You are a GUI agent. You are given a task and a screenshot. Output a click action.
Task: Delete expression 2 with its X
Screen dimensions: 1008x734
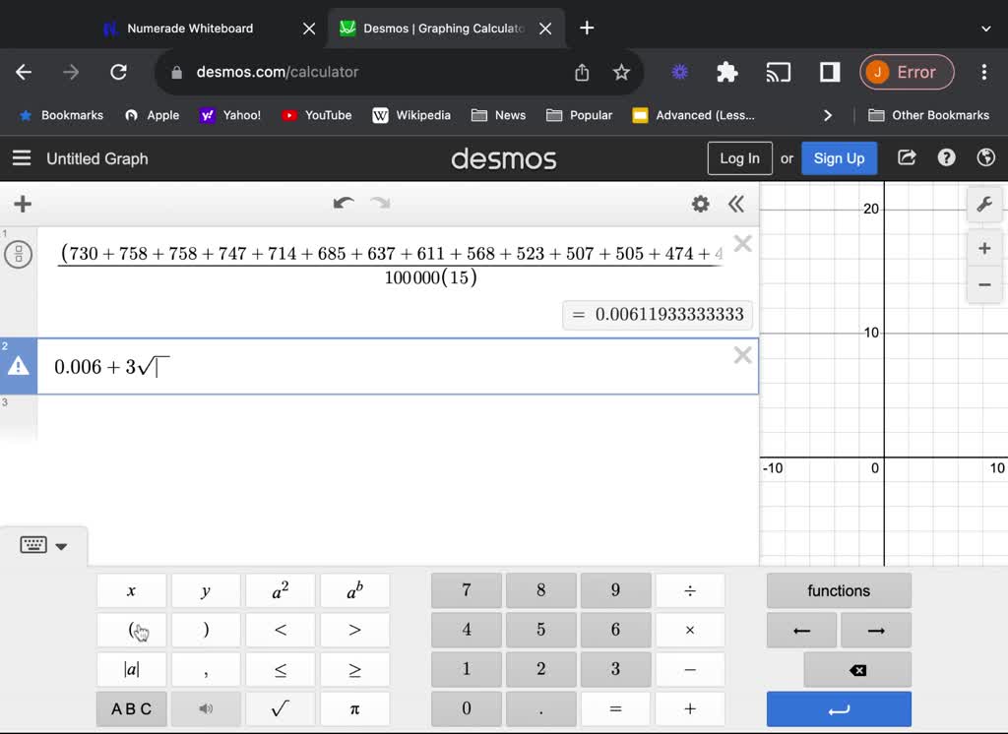pyautogui.click(x=742, y=355)
